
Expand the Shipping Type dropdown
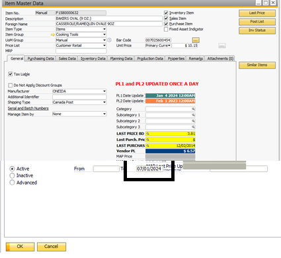[x=104, y=103]
